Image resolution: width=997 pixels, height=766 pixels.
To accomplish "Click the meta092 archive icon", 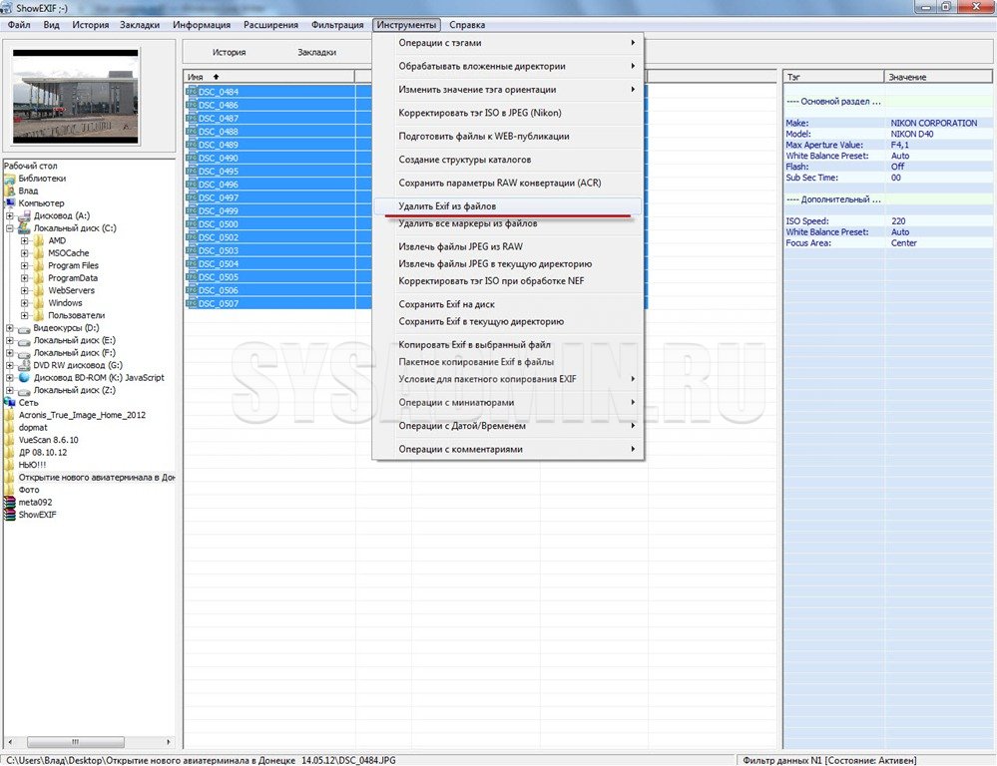I will (x=10, y=503).
